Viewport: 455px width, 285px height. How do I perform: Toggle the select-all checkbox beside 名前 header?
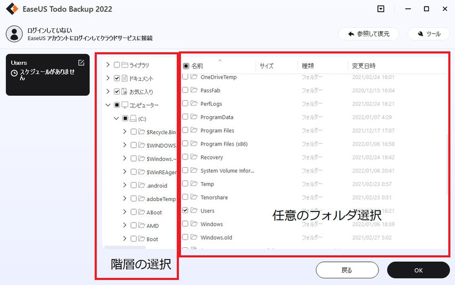click(x=186, y=66)
